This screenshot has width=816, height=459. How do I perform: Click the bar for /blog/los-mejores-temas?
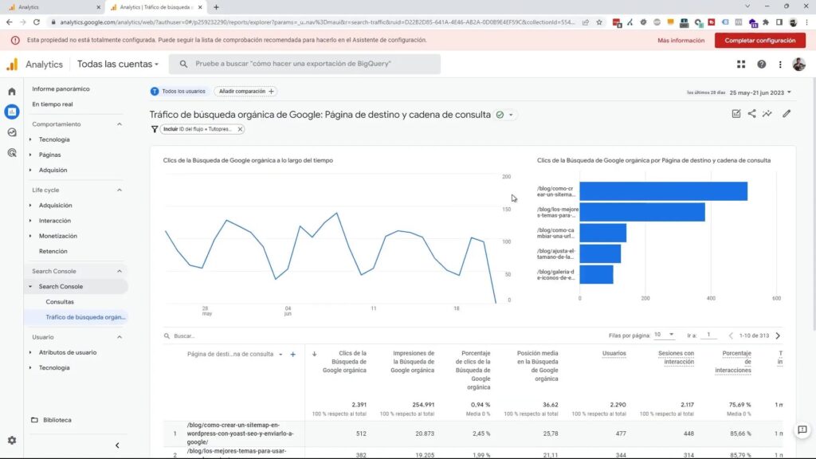[x=642, y=212]
